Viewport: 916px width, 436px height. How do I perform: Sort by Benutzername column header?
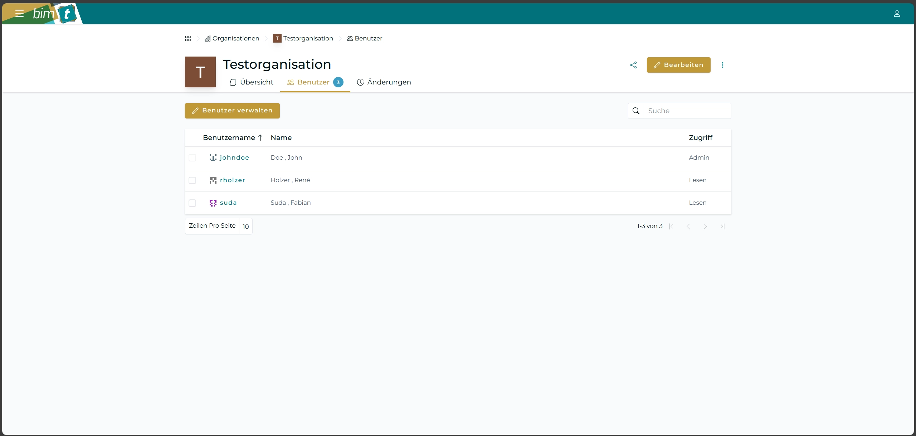click(229, 138)
